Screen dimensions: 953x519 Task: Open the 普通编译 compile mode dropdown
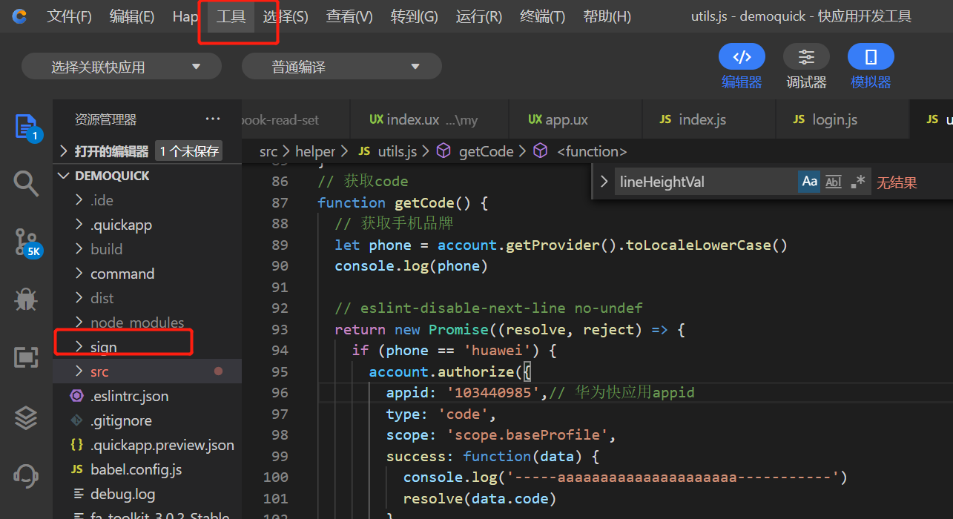pyautogui.click(x=341, y=67)
